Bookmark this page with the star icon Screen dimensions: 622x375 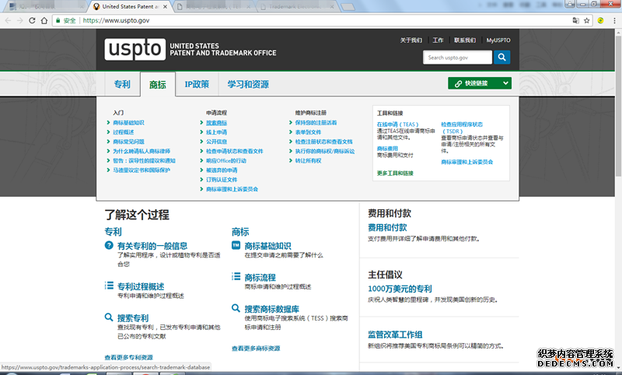click(587, 20)
